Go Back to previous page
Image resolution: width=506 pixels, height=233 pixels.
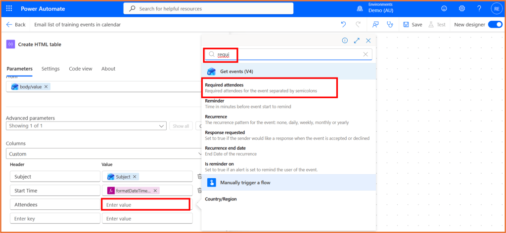click(x=16, y=25)
